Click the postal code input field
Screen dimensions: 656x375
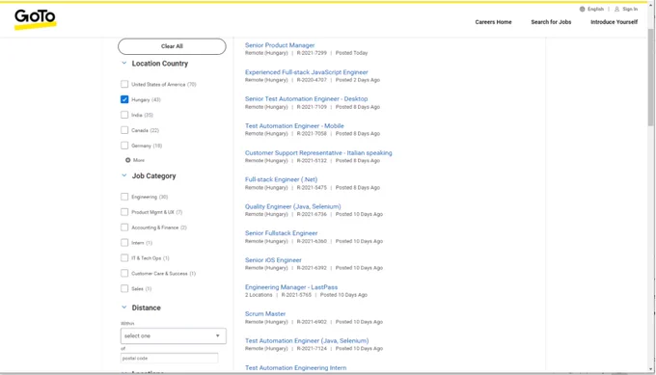[170, 359]
